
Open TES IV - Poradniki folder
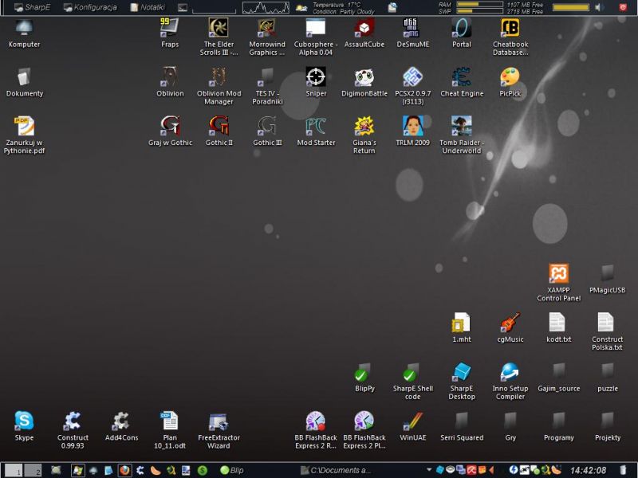coord(267,86)
